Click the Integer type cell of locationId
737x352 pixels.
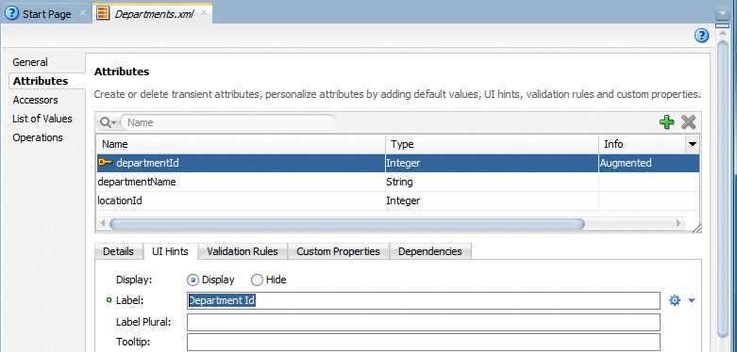pos(492,200)
